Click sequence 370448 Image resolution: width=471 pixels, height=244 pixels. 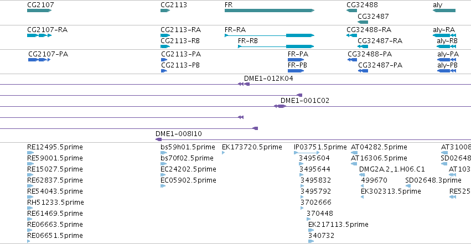[x=308, y=220]
